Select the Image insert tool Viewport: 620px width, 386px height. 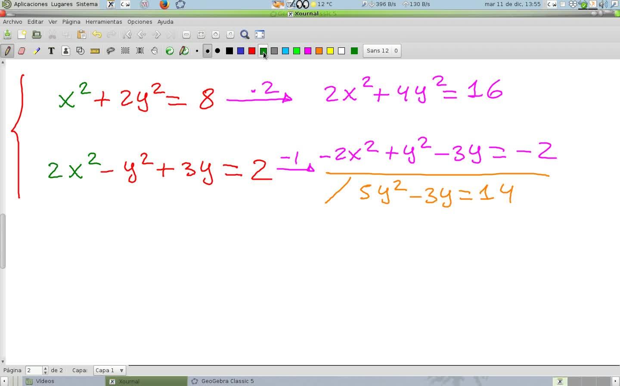coord(66,51)
